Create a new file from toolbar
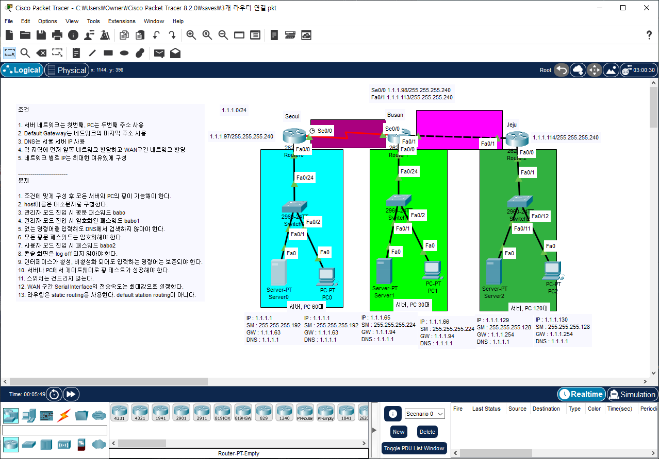The width and height of the screenshot is (659, 459). pyautogui.click(x=9, y=35)
